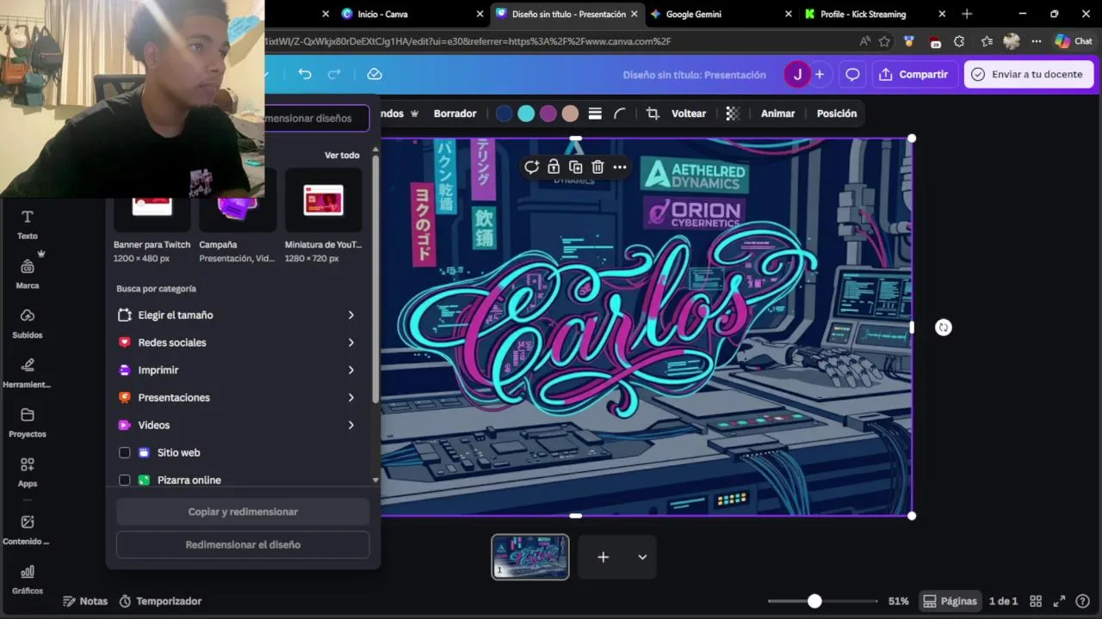Redo the last action
The height and width of the screenshot is (619, 1102).
point(334,74)
